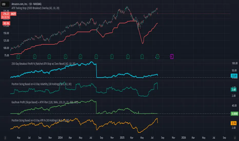Click the earnings marker near August 2024
239x141 pixels.
[96, 57]
